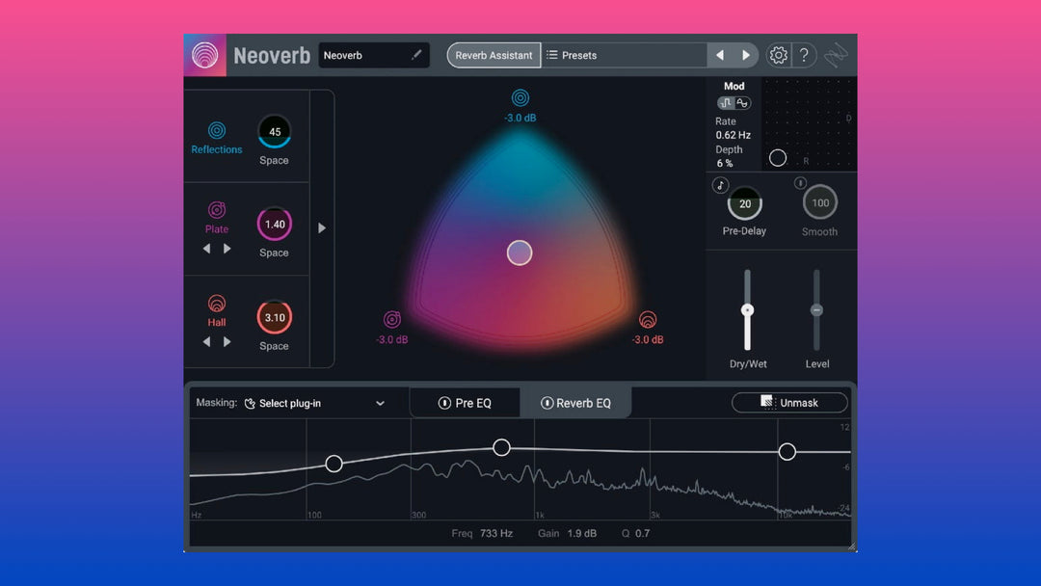Viewport: 1041px width, 586px height.
Task: Switch Hall to previous reverb type
Action: pyautogui.click(x=206, y=342)
